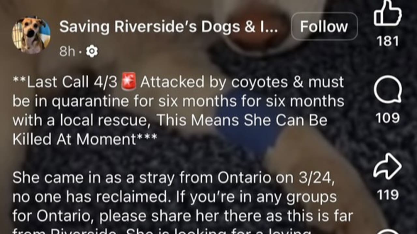Tap the share arrow icon

(388, 167)
